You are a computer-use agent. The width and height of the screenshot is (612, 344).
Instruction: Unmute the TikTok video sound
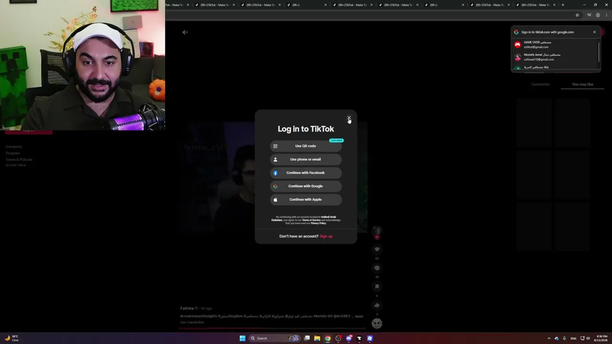click(x=185, y=32)
